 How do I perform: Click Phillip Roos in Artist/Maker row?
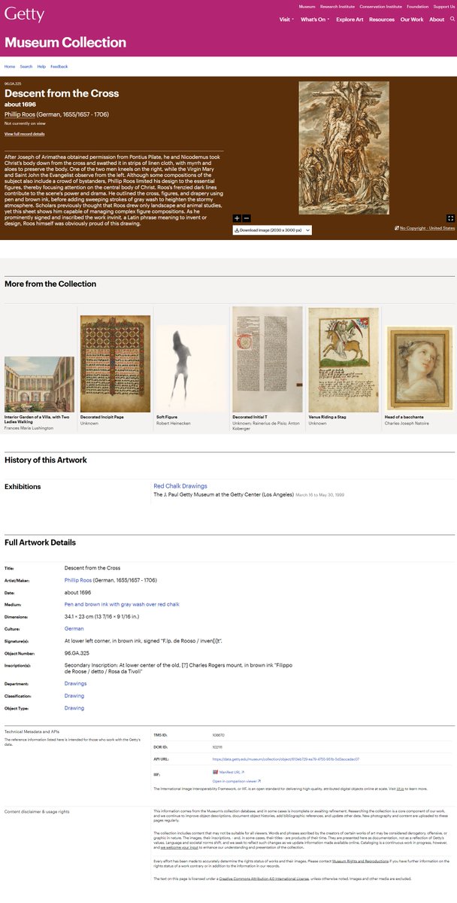tap(80, 580)
